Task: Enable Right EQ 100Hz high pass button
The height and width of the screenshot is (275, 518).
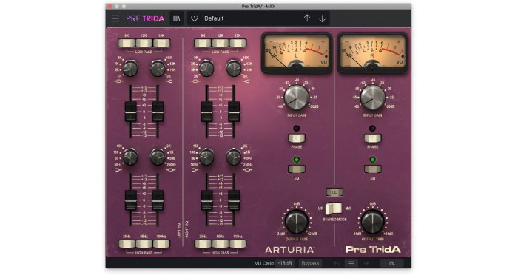Action: [x=238, y=244]
